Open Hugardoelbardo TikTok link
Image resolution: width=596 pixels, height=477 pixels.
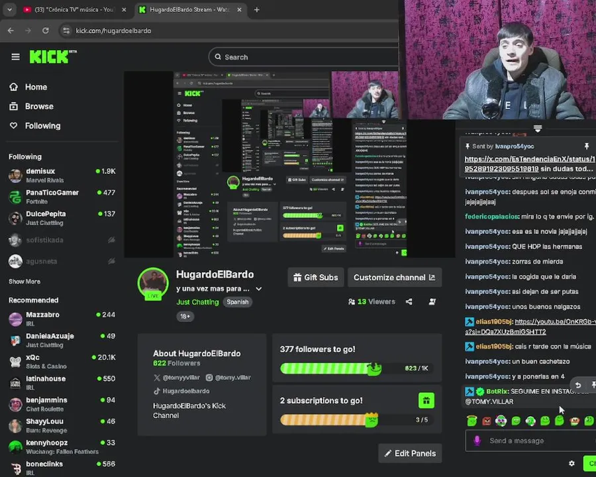click(x=181, y=391)
